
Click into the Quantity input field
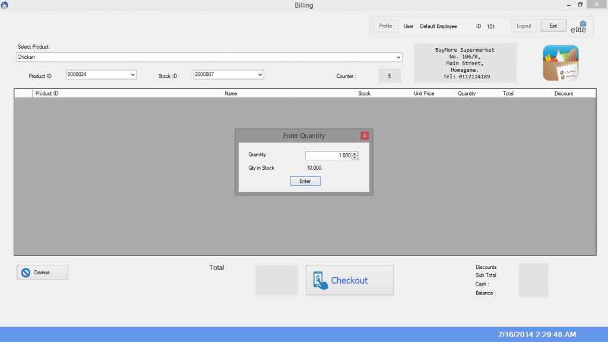coord(328,156)
